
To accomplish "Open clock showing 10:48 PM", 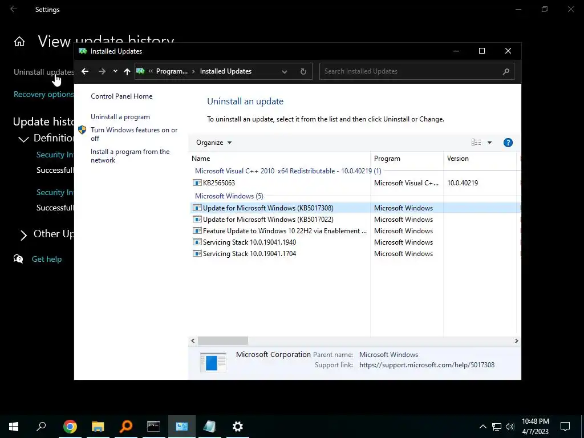I will pos(535,427).
